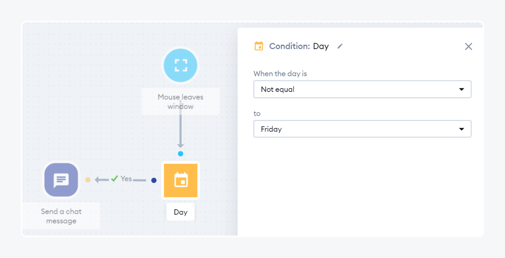Click the green Yes checkmark on connection

[x=115, y=178]
